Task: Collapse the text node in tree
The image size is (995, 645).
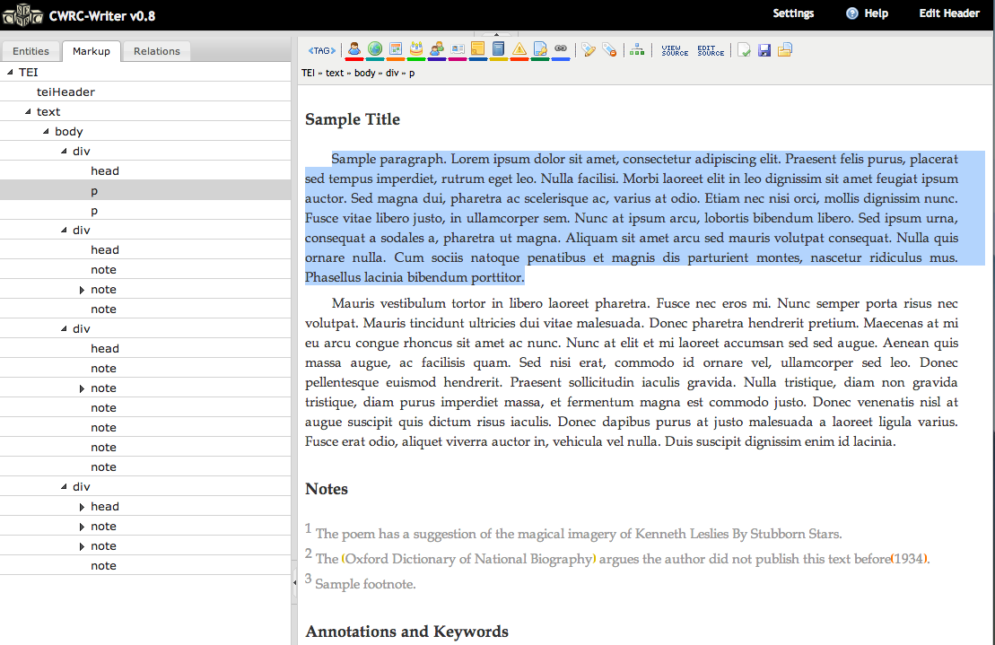Action: [27, 111]
